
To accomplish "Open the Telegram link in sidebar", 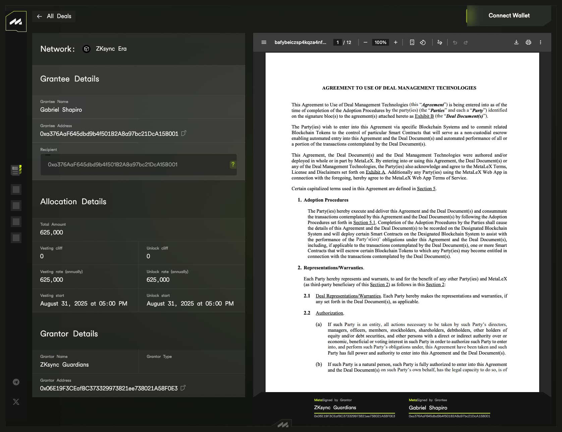I will [16, 382].
